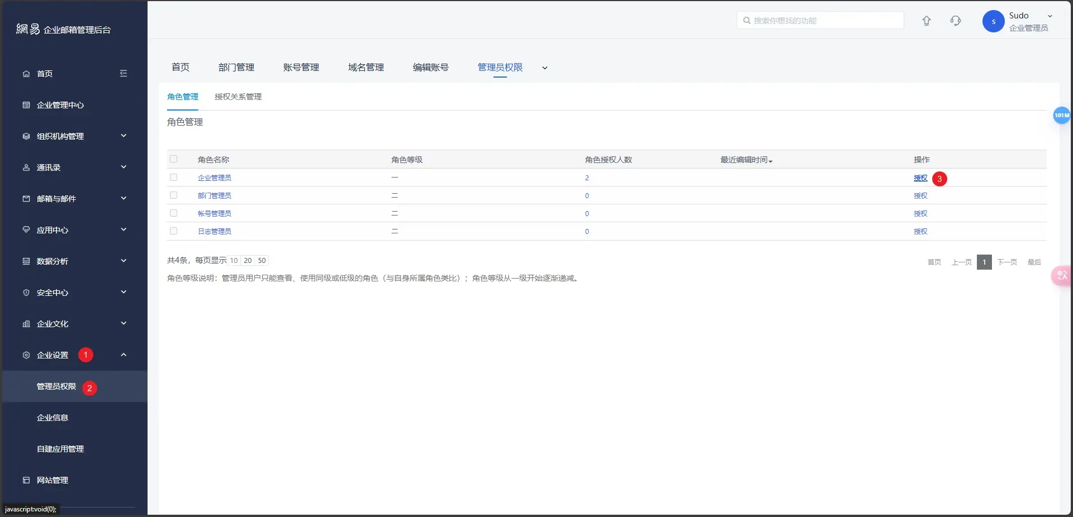Click the pink translate floating icon
1073x517 pixels.
click(1061, 276)
